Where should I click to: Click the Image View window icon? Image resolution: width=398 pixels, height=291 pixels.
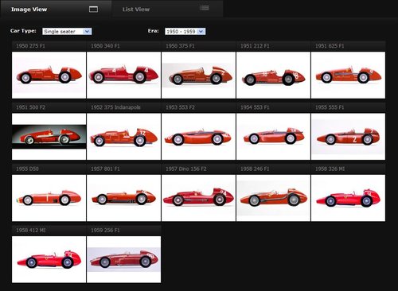click(x=93, y=10)
